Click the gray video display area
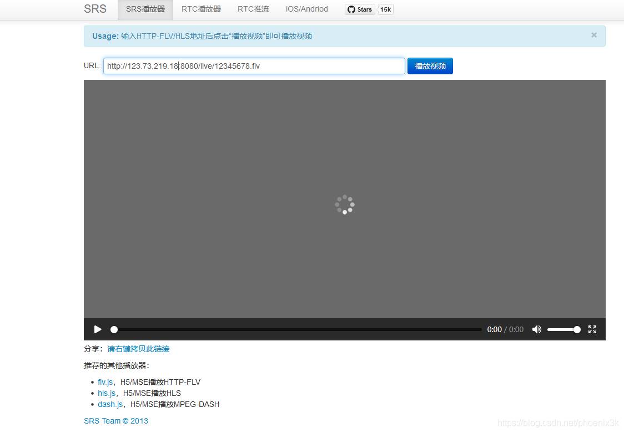Viewport: 624px width, 433px height. tap(345, 199)
